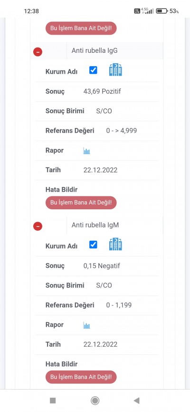Viewport: 190px width, 412px height.
Task: Open Rapor chart icon for Anti rubella IgM
Action: (86, 325)
